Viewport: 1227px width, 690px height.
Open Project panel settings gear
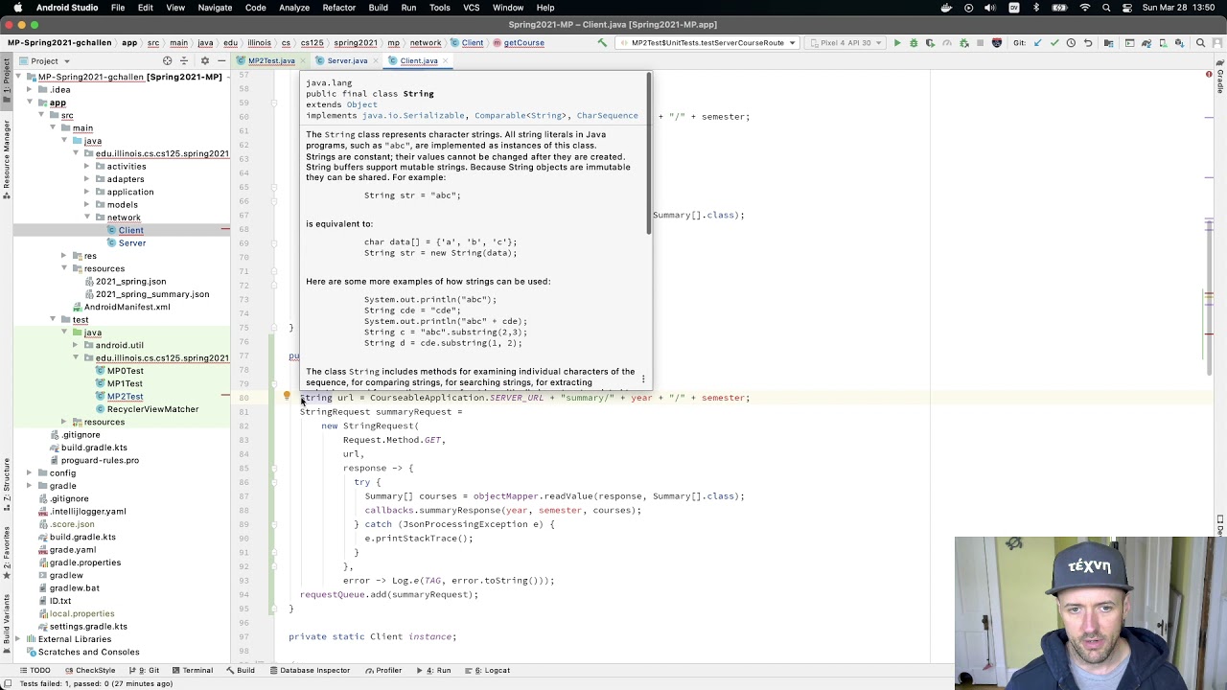click(x=204, y=60)
